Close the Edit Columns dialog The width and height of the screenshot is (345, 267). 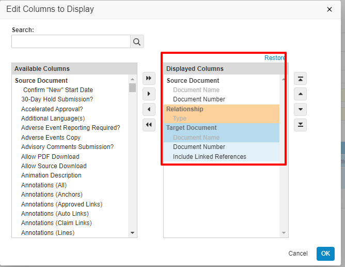click(x=330, y=9)
